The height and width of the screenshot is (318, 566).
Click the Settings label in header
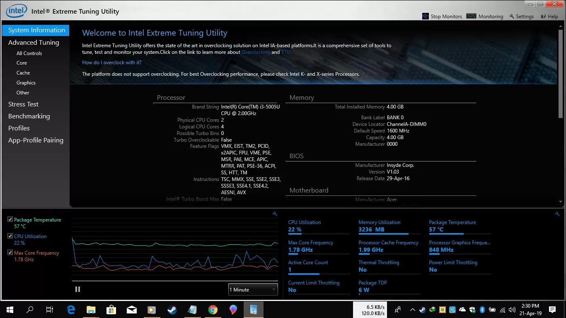click(525, 17)
